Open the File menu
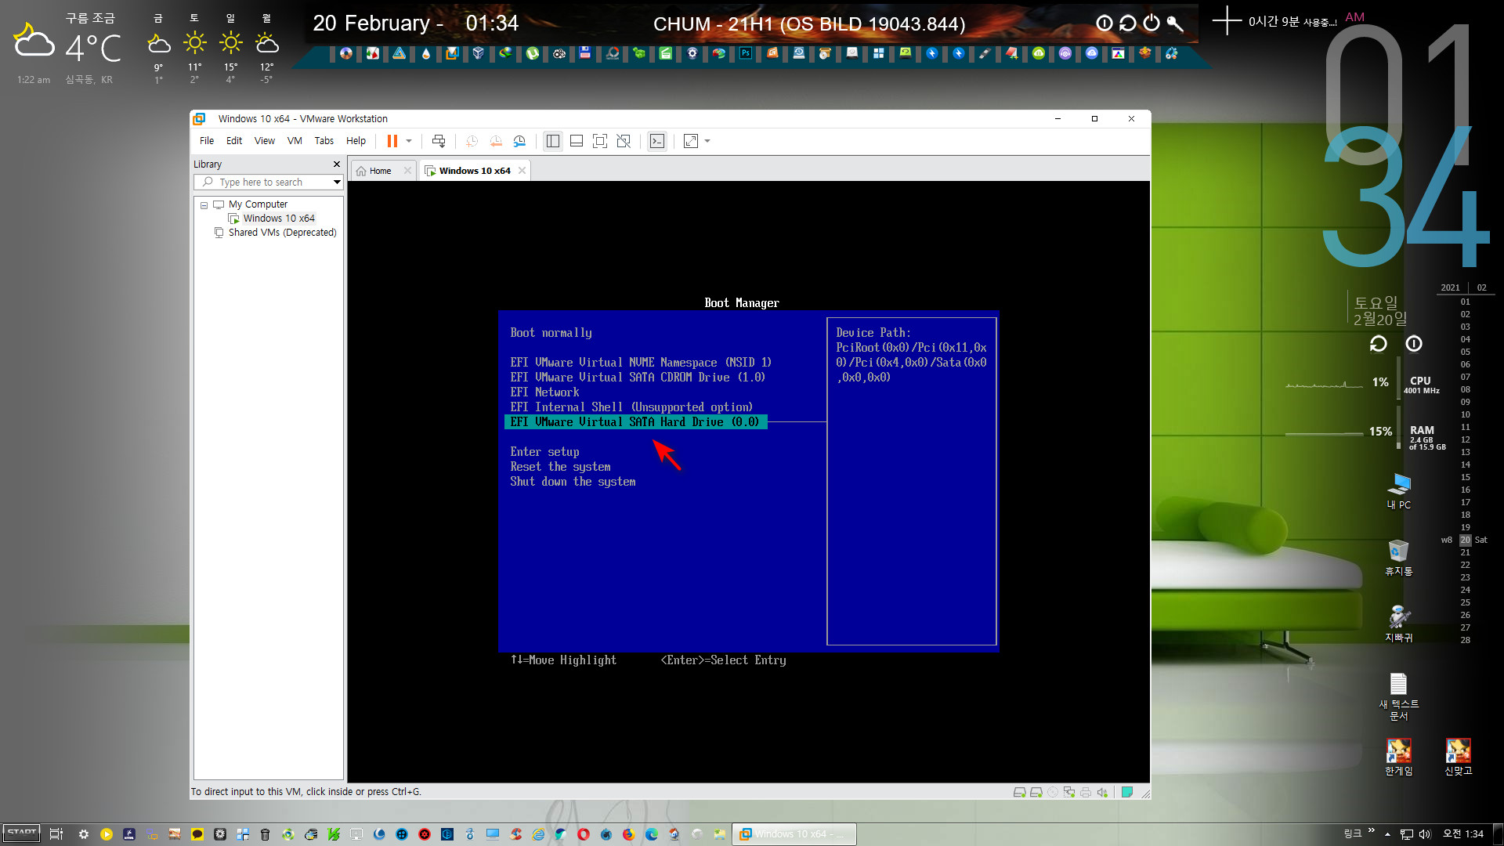Image resolution: width=1504 pixels, height=846 pixels. tap(207, 141)
